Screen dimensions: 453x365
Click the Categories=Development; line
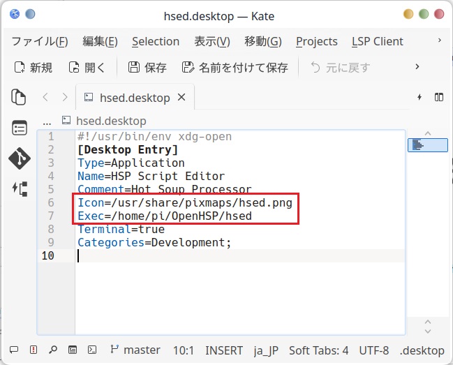[154, 243]
